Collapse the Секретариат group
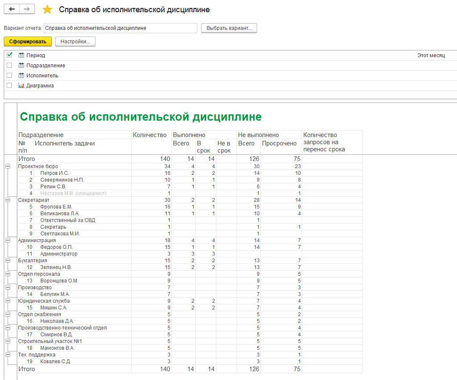Viewport: 457px width, 380px height. (x=8, y=200)
